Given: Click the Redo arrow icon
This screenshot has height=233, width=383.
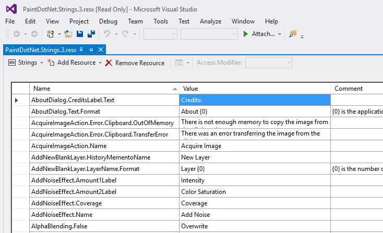Looking at the screenshot, I should 125,34.
